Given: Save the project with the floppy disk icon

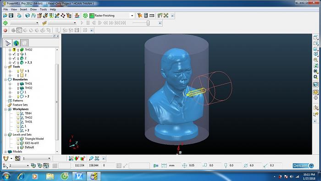Looking at the screenshot, I should [11, 16].
